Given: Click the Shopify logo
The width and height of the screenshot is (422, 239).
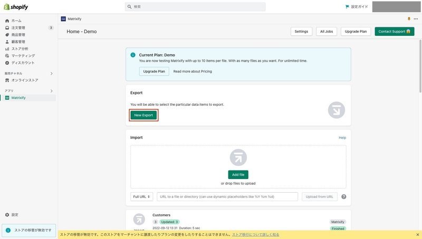Looking at the screenshot, I should [16, 7].
